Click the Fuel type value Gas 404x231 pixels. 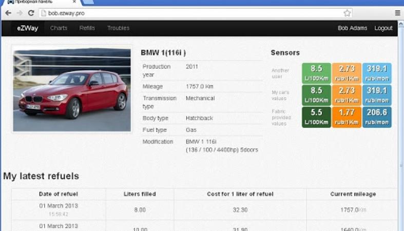(191, 130)
